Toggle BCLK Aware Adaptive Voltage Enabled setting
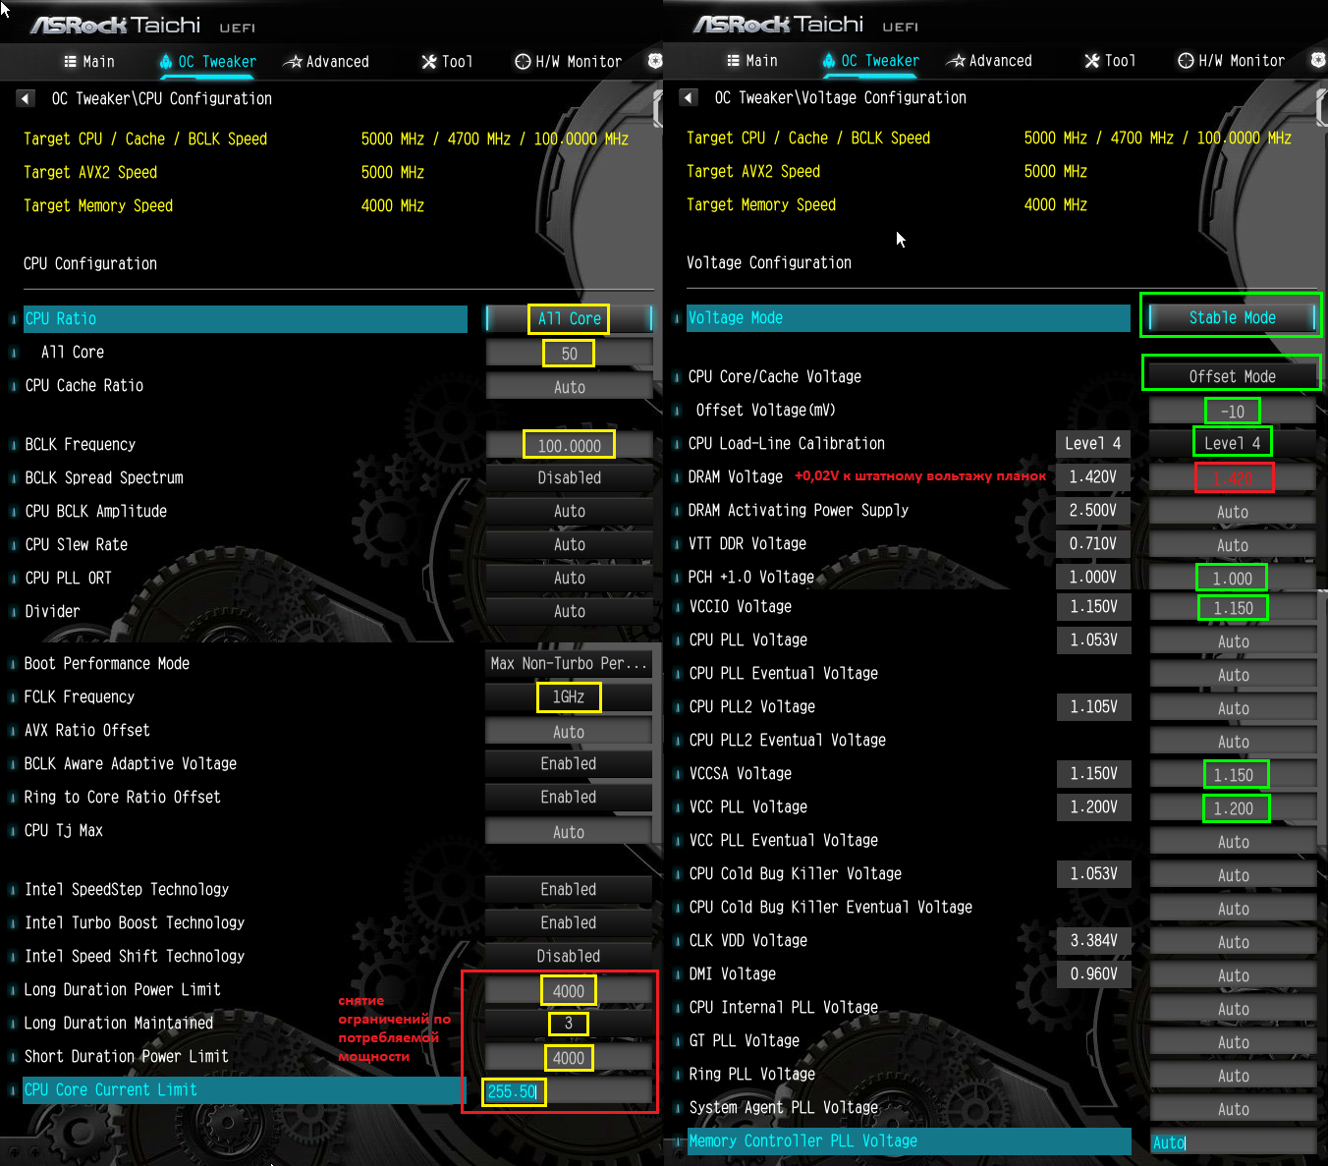Viewport: 1328px width, 1166px height. coord(569,763)
